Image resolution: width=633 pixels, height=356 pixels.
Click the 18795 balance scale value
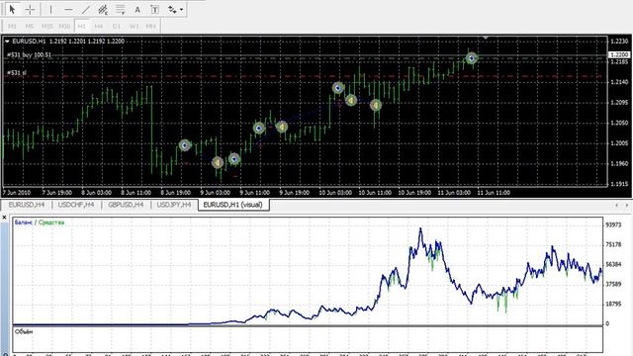point(613,304)
